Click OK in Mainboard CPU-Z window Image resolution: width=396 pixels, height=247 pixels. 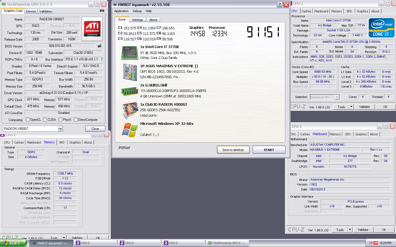tap(384, 230)
